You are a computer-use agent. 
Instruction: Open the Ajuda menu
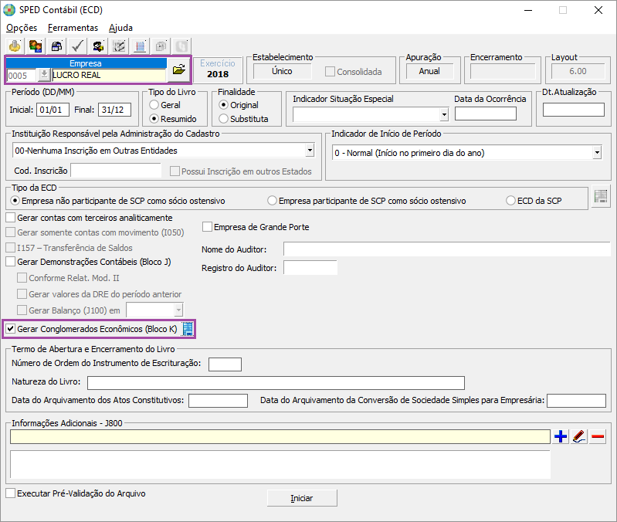(x=120, y=28)
